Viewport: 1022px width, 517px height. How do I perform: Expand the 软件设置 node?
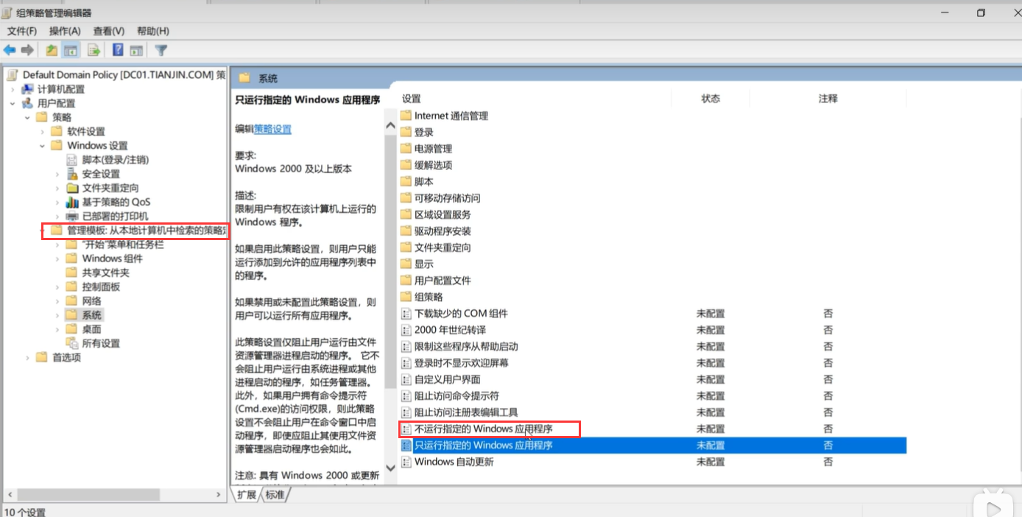tap(42, 131)
